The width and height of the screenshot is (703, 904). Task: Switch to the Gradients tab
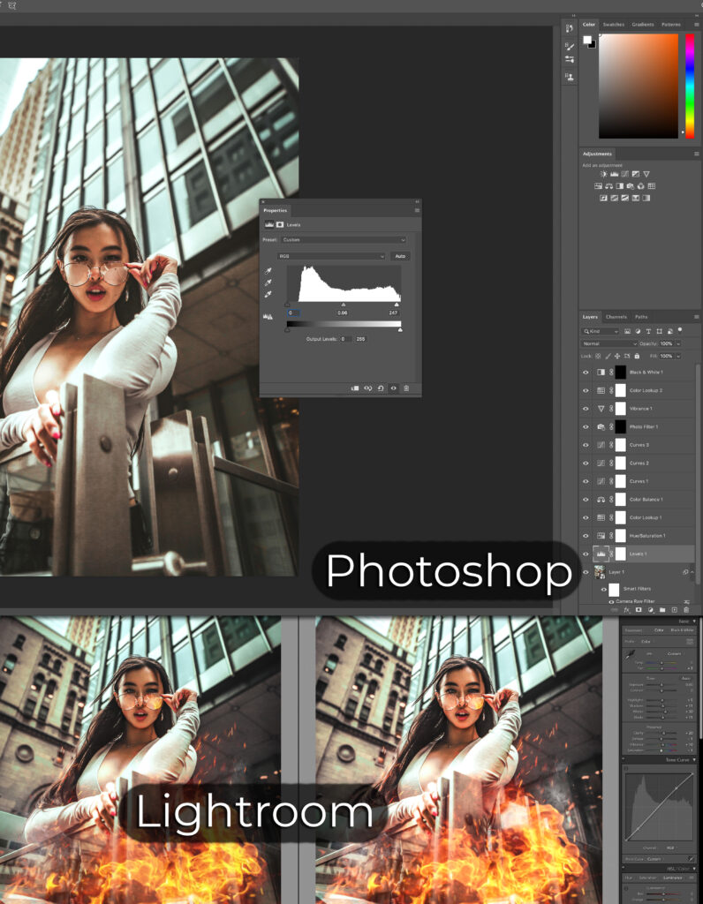click(x=642, y=25)
